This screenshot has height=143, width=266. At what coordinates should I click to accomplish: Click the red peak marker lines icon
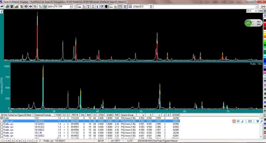84,6
